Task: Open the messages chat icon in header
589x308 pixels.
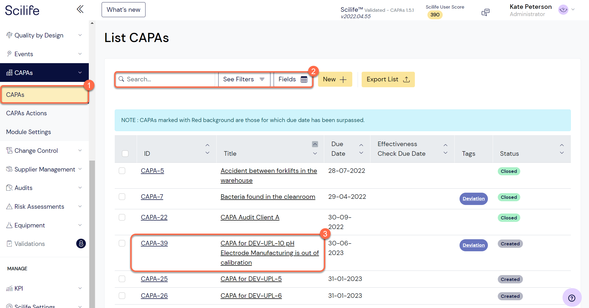Action: (x=485, y=12)
